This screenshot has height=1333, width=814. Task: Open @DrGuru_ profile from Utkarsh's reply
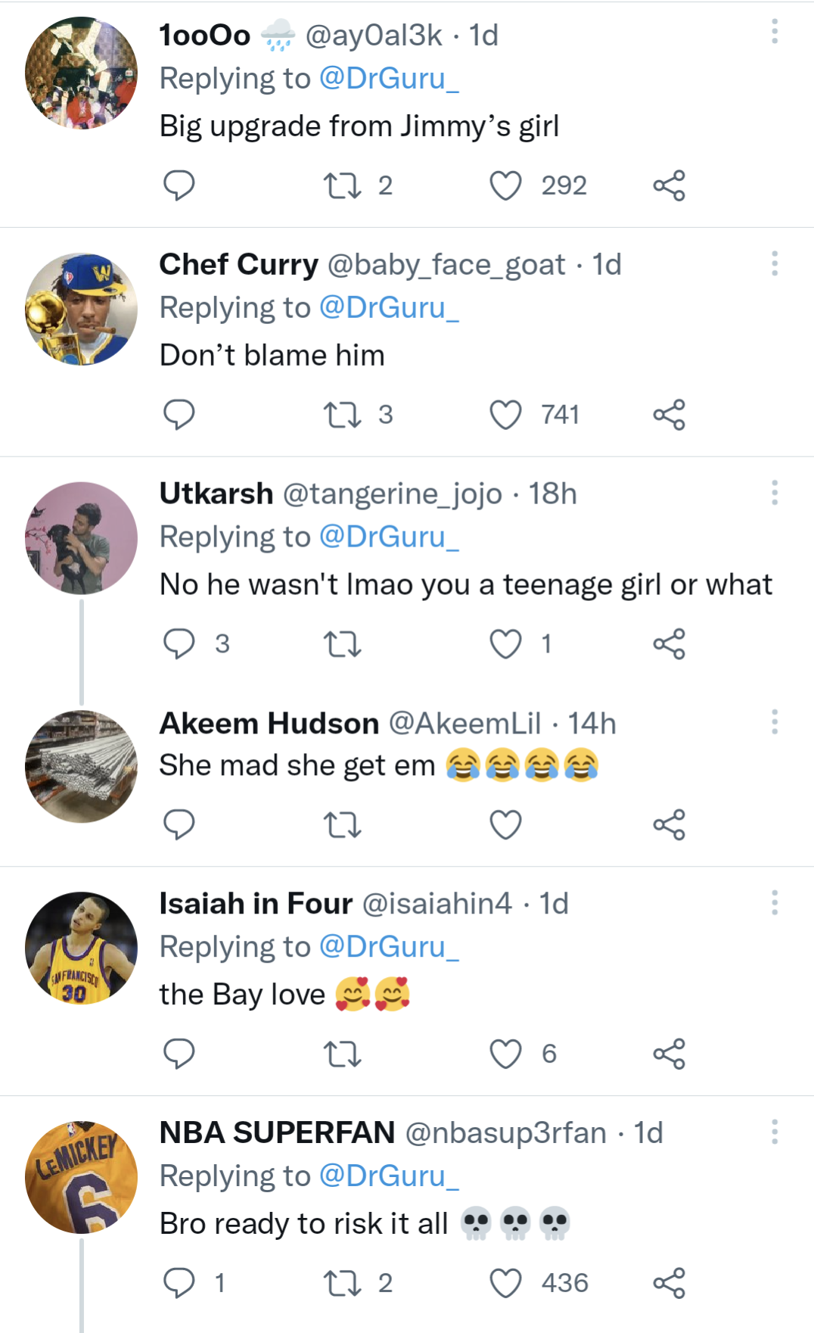pos(387,536)
